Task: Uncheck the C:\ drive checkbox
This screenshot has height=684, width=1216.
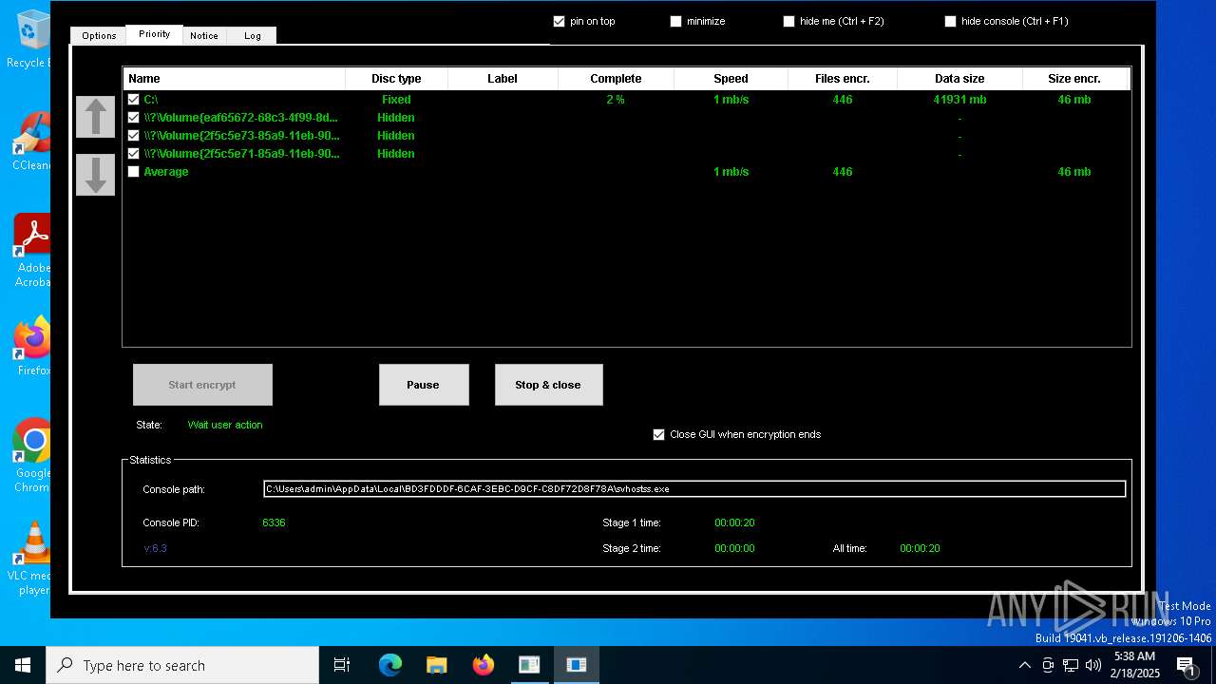Action: coord(134,99)
